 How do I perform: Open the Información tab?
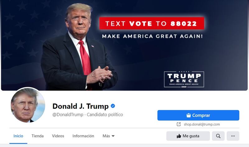[x=83, y=136]
